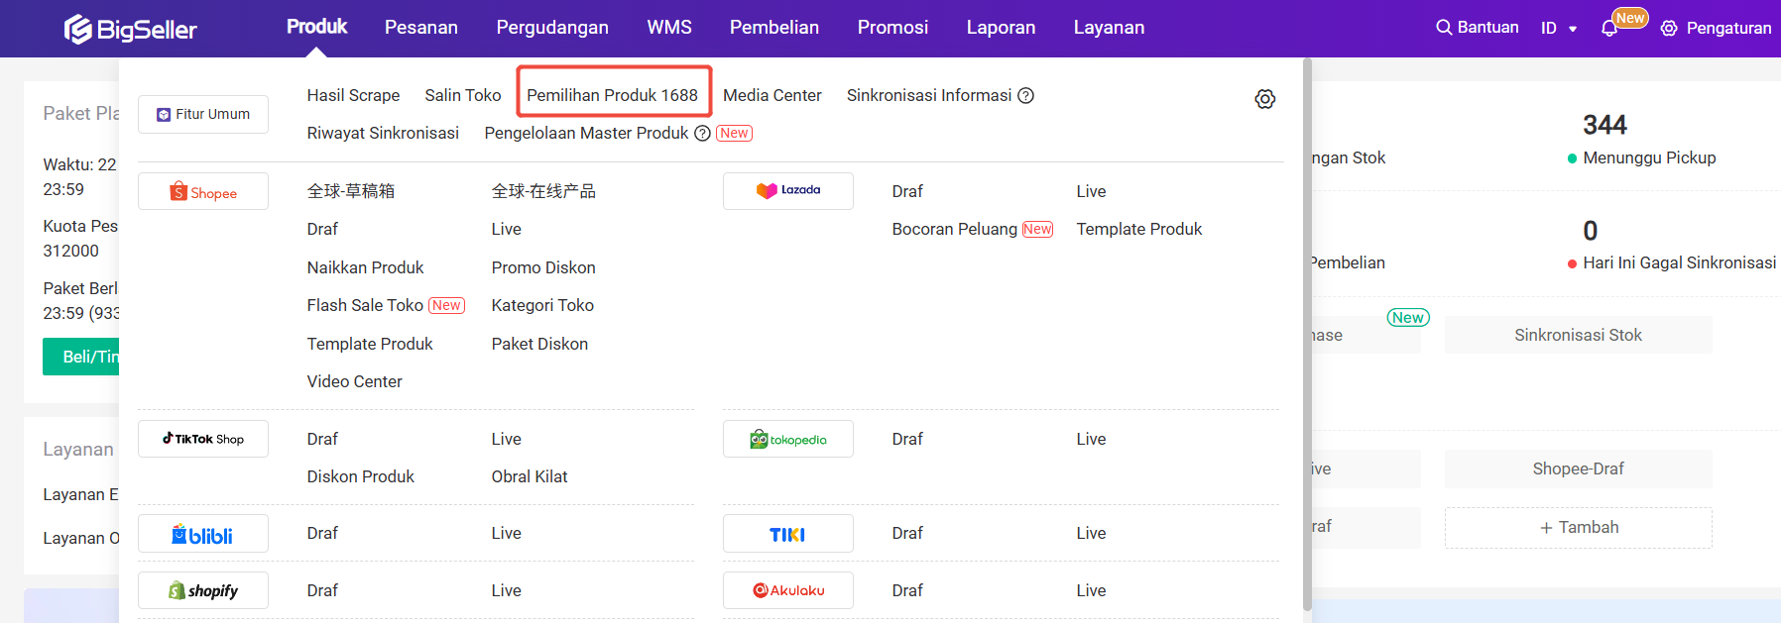Click the BigSeller logo
Viewport: 1781px width, 623px height.
click(x=131, y=29)
